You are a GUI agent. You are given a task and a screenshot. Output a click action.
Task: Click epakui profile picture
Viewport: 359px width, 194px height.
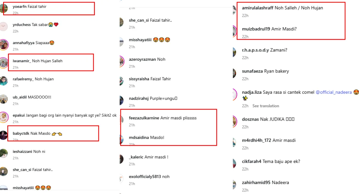tap(4, 117)
